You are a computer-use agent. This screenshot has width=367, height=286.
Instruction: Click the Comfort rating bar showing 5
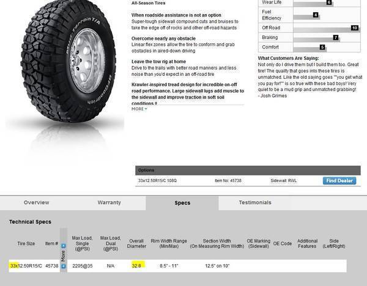click(310, 48)
